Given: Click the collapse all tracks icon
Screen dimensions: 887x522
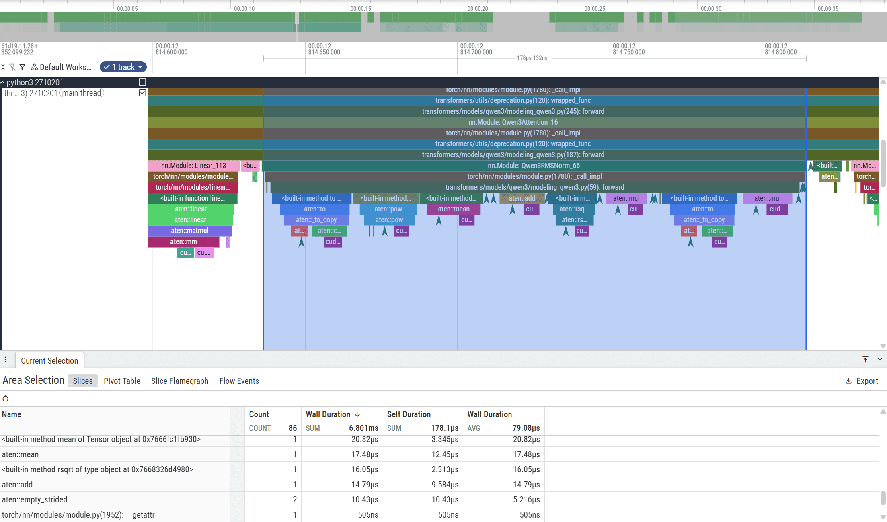Looking at the screenshot, I should click(x=3, y=67).
